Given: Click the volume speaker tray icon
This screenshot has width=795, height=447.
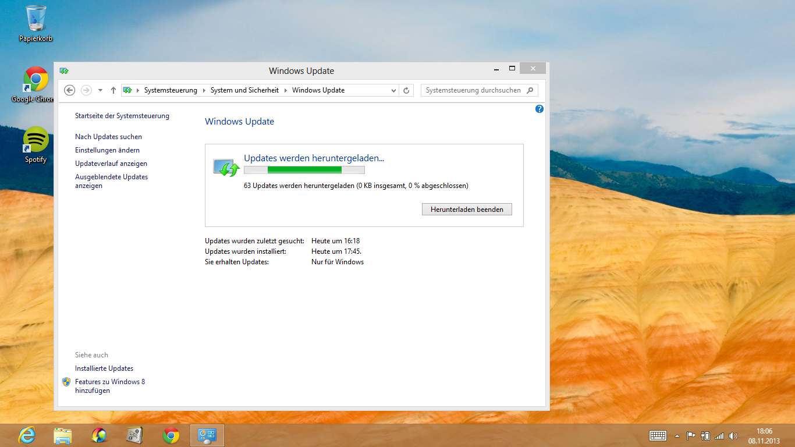Looking at the screenshot, I should [733, 435].
